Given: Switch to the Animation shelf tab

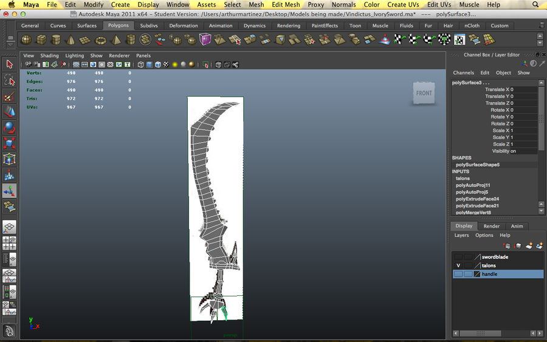Looking at the screenshot, I should [221, 26].
